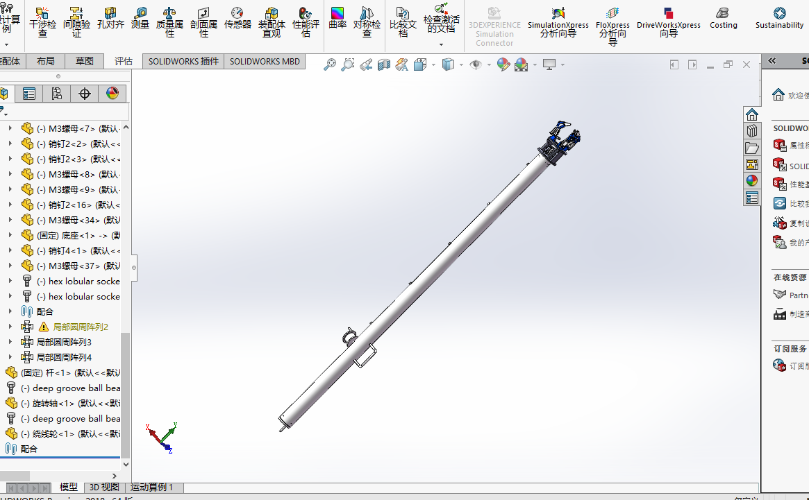Switch to the 布局 layout tab
This screenshot has width=809, height=500.
point(45,61)
